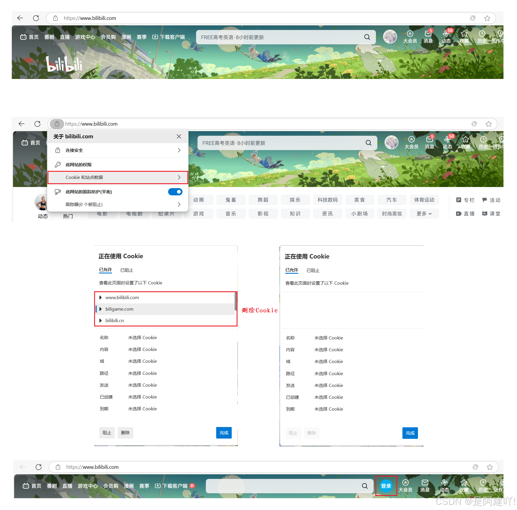Open the 活动 flag shortcut
The height and width of the screenshot is (510, 517).
click(491, 200)
